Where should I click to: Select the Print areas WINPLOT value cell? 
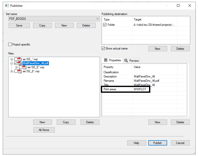[x=140, y=89]
